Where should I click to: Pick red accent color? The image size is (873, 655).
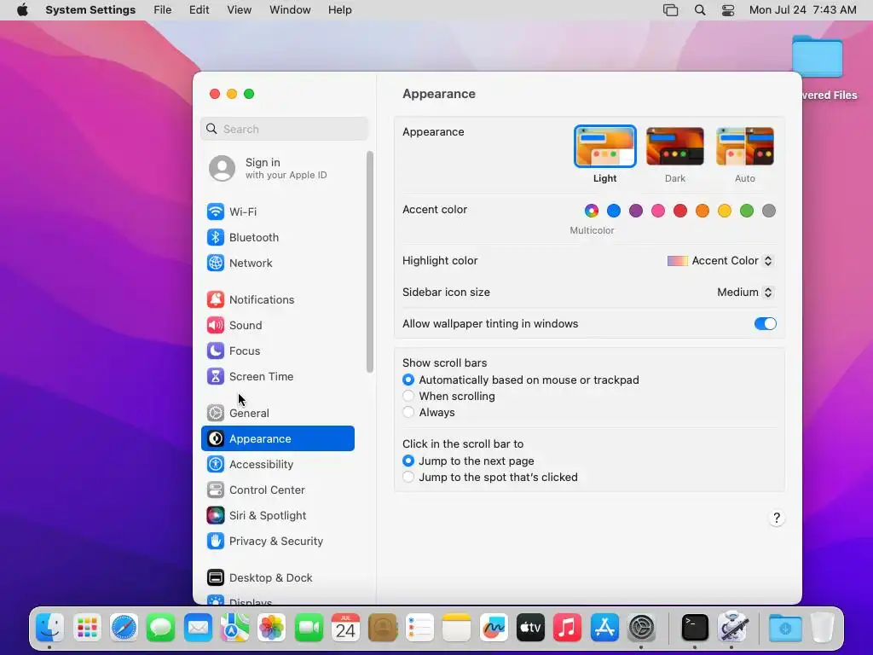pyautogui.click(x=680, y=211)
